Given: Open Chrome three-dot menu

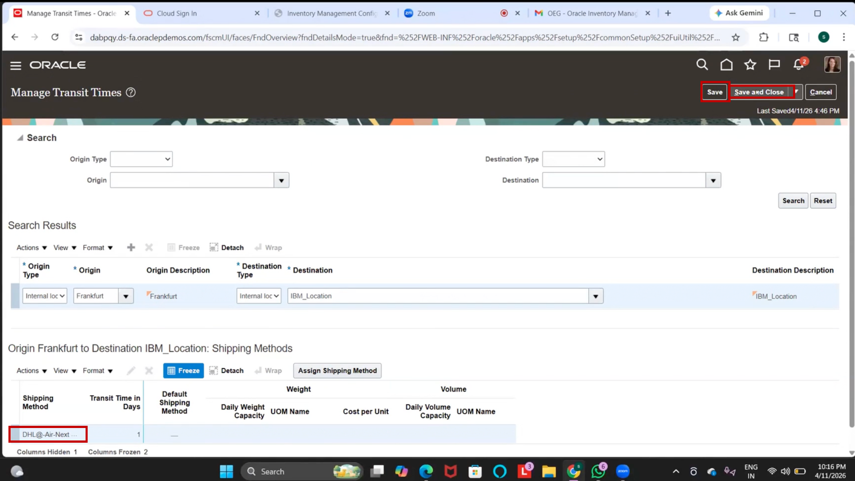Looking at the screenshot, I should pyautogui.click(x=843, y=37).
